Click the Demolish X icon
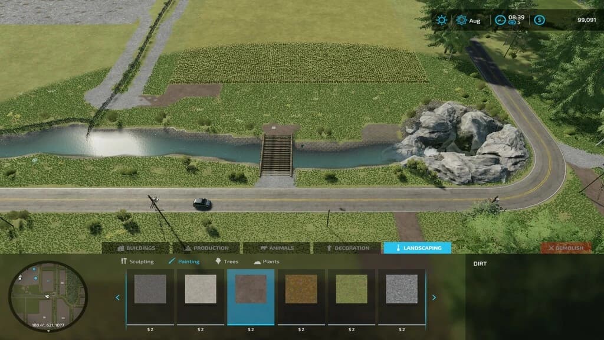604x340 pixels. [551, 249]
